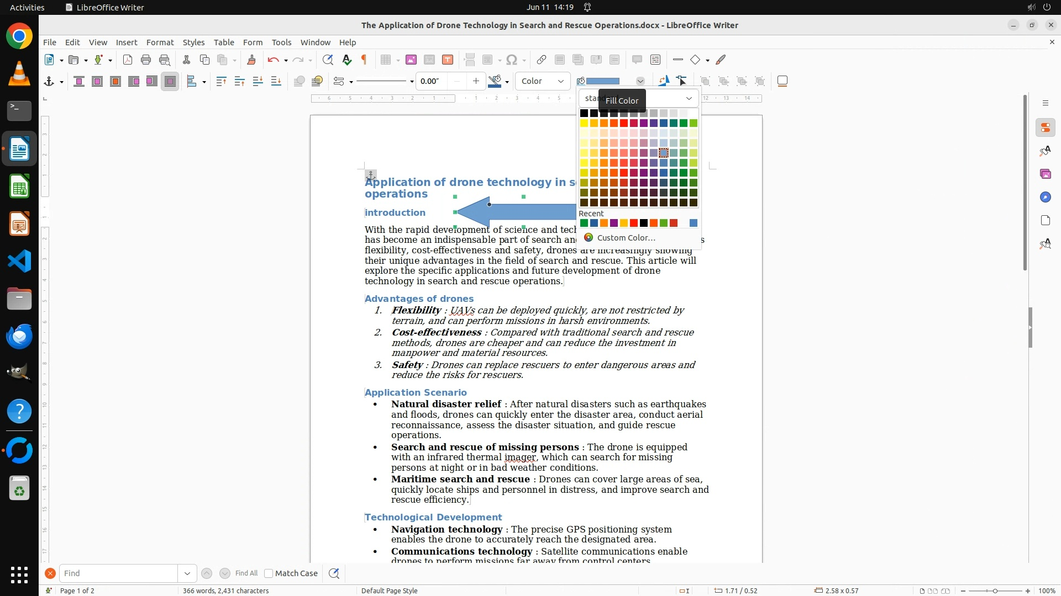Image resolution: width=1061 pixels, height=596 pixels.
Task: Click the Find All button
Action: pos(246,573)
